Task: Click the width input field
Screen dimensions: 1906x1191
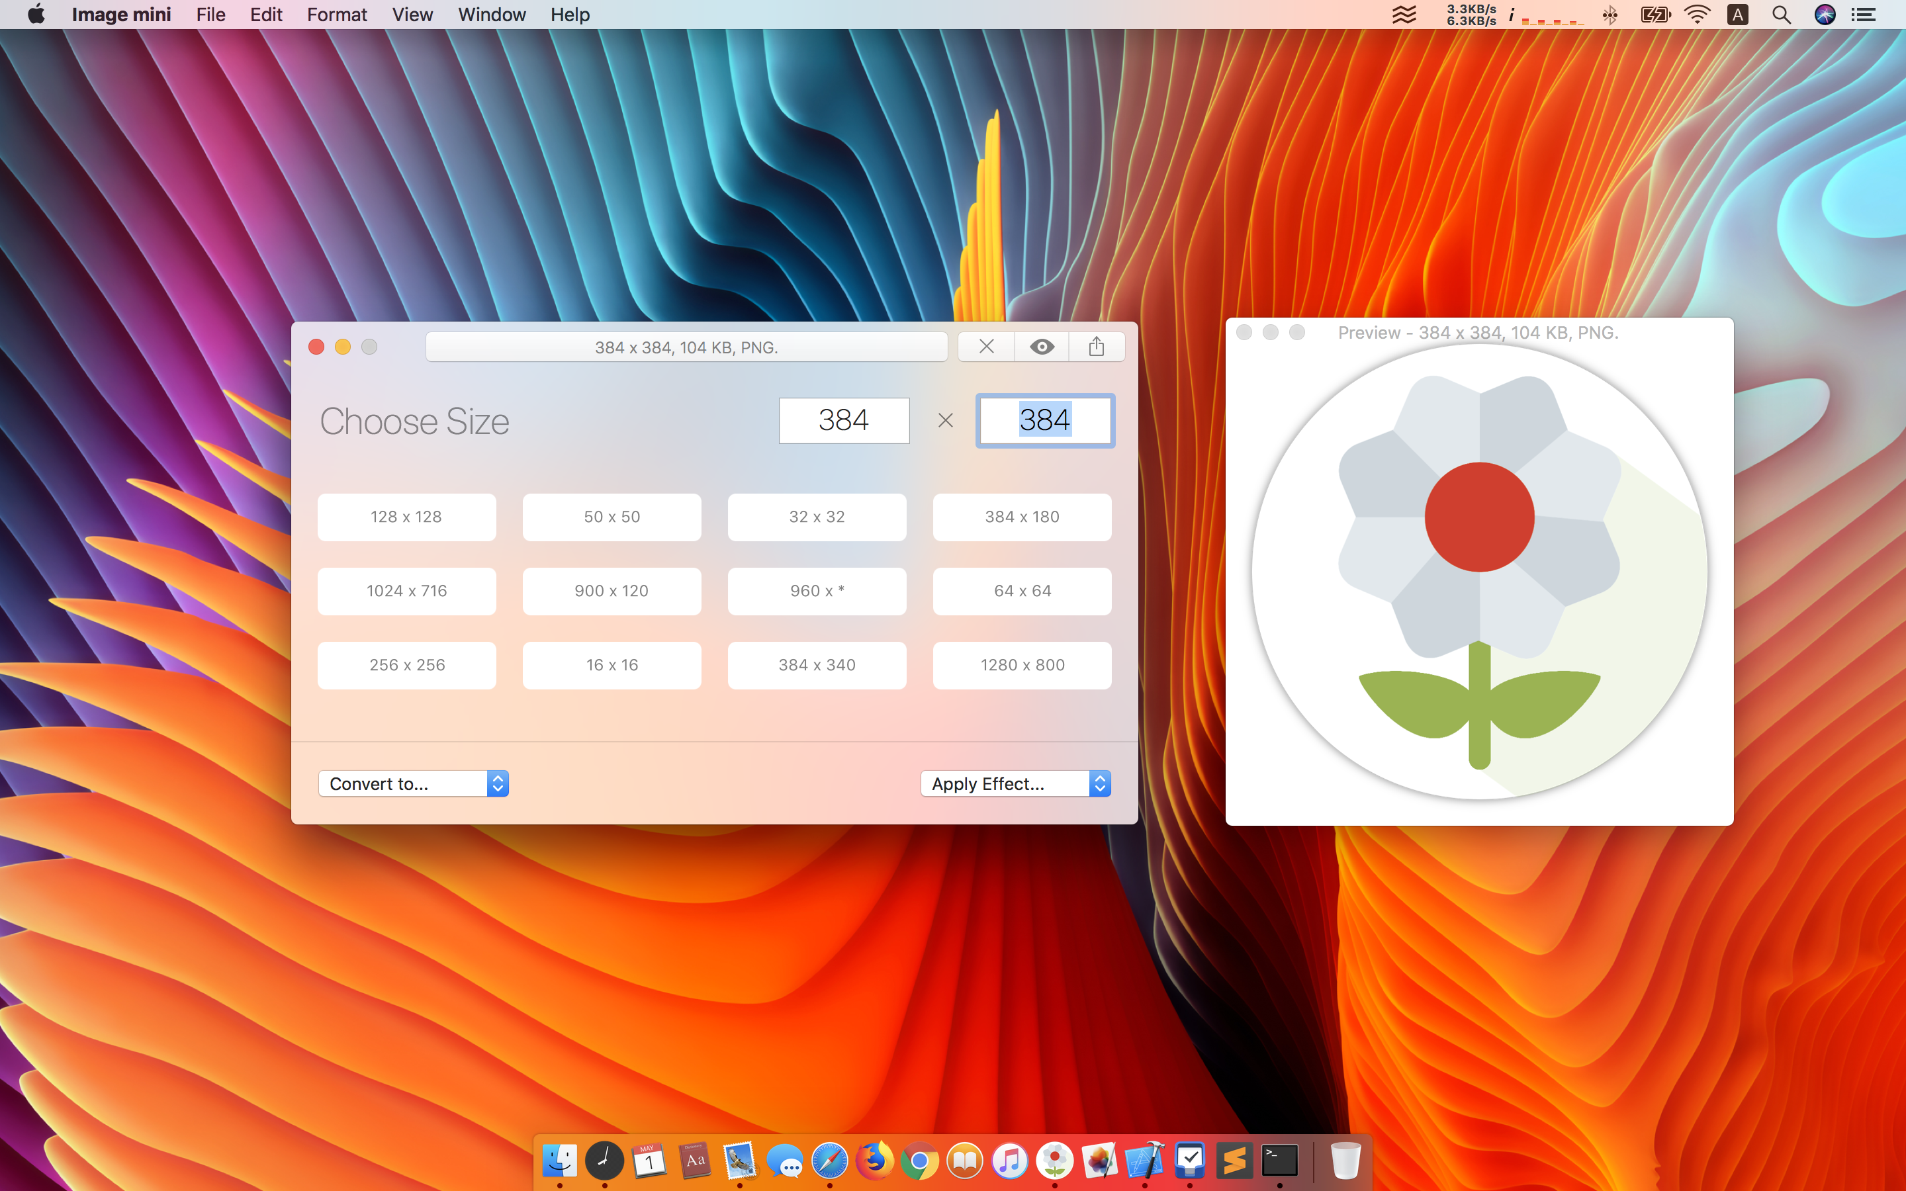Action: pyautogui.click(x=844, y=421)
